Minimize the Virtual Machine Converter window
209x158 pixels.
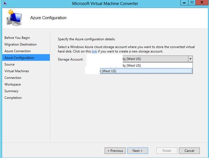point(184,3)
